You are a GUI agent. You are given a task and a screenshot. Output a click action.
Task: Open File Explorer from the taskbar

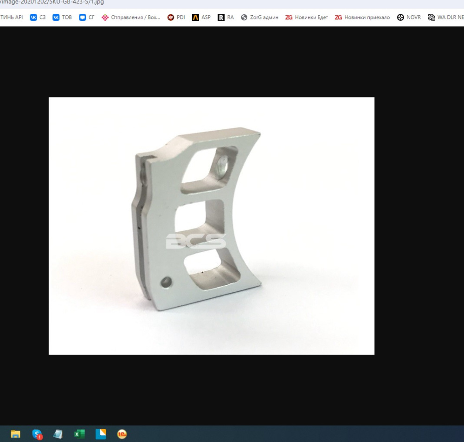pyautogui.click(x=15, y=434)
